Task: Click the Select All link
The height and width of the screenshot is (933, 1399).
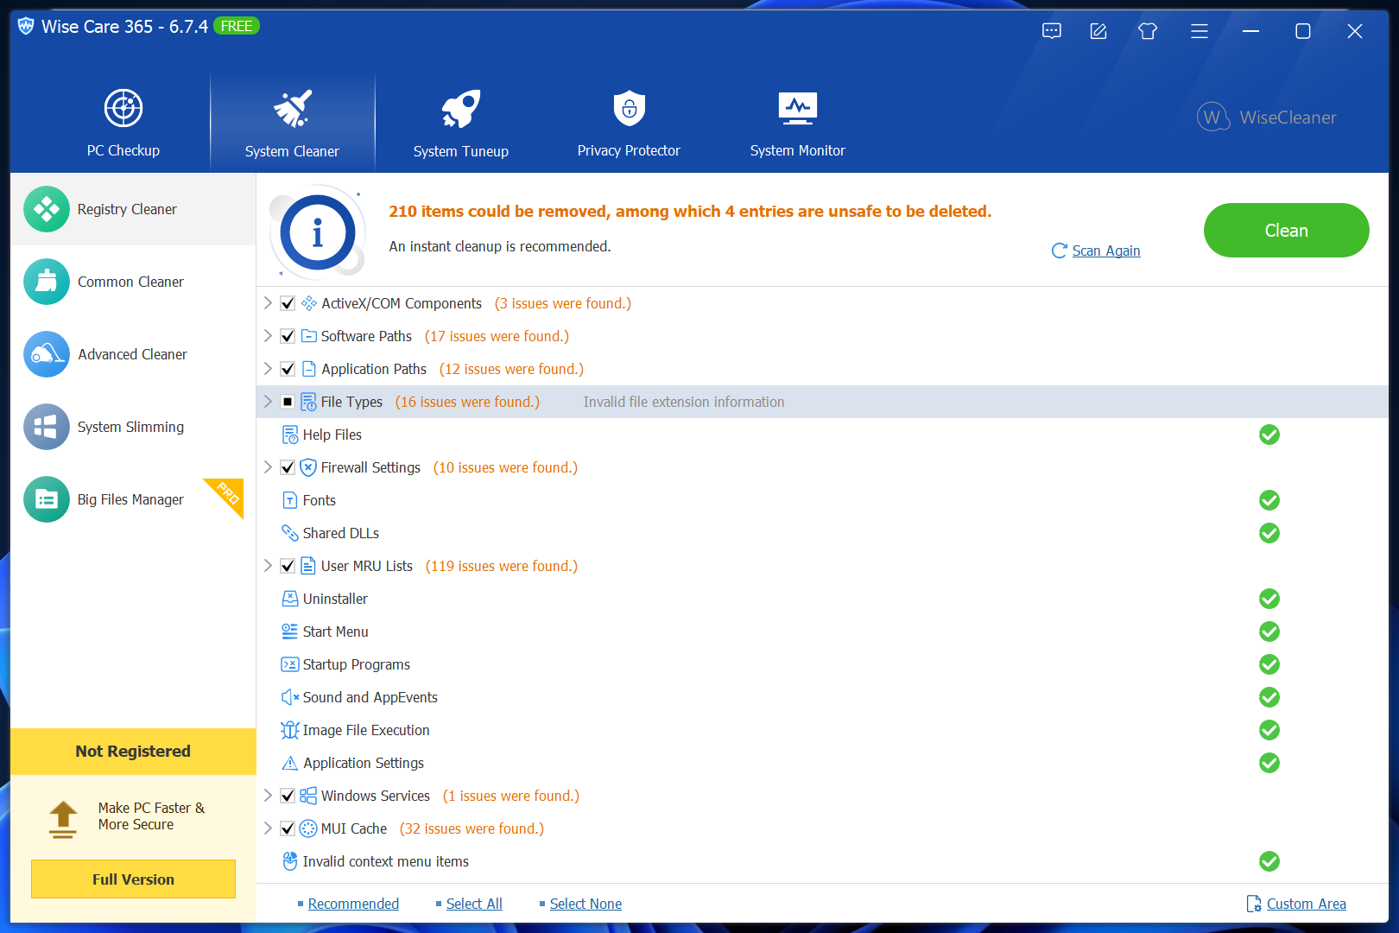Action: coord(474,904)
